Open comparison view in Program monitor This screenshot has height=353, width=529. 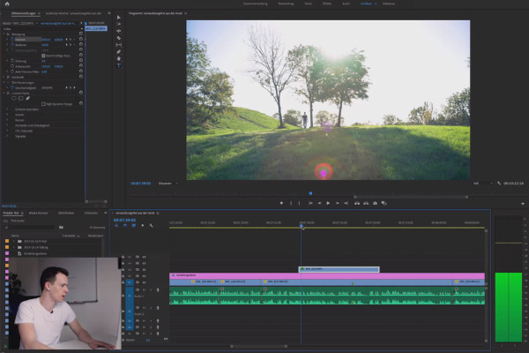click(x=384, y=203)
